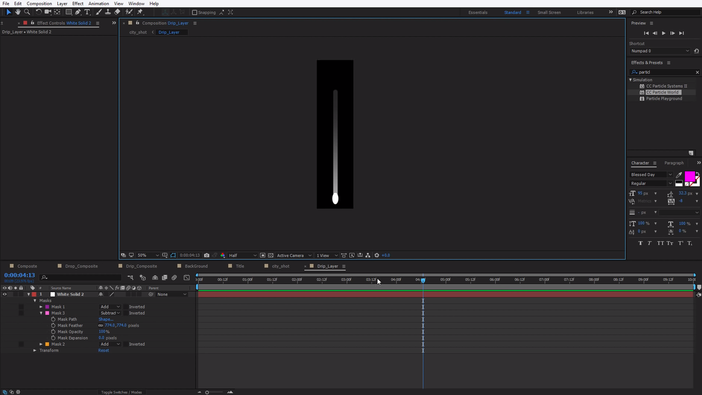
Task: Click Toggle Switches / Modes button
Action: click(121, 392)
